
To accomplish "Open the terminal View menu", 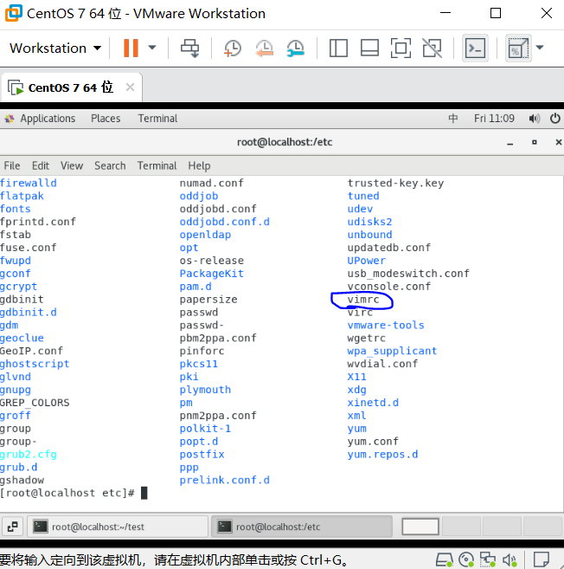I will (x=72, y=165).
